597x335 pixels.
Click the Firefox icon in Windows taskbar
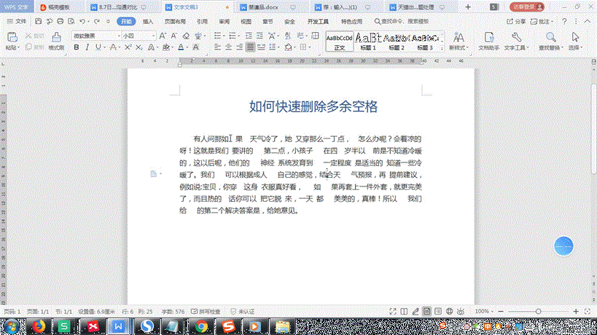[x=39, y=326]
